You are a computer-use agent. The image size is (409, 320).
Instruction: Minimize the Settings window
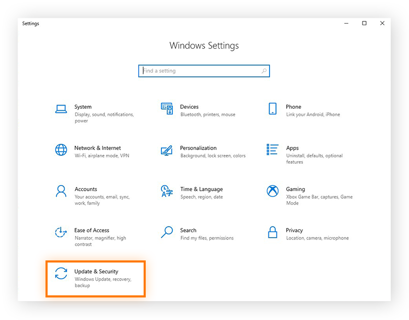pyautogui.click(x=346, y=24)
